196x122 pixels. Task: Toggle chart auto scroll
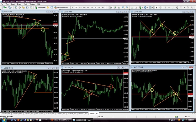pyautogui.click(x=132, y=7)
